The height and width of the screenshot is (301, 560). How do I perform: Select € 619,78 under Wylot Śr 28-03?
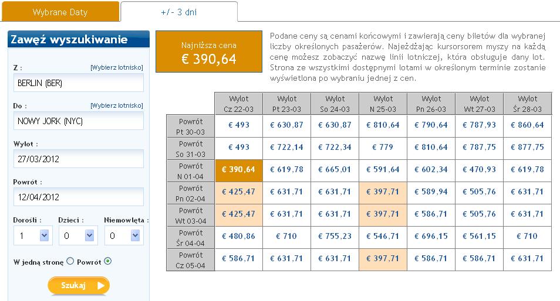pos(528,170)
